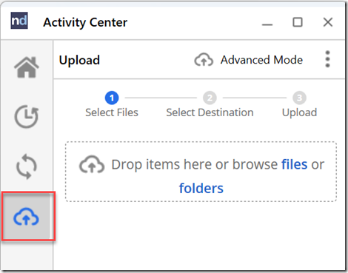
Task: Click the nd app logo
Action: [19, 21]
